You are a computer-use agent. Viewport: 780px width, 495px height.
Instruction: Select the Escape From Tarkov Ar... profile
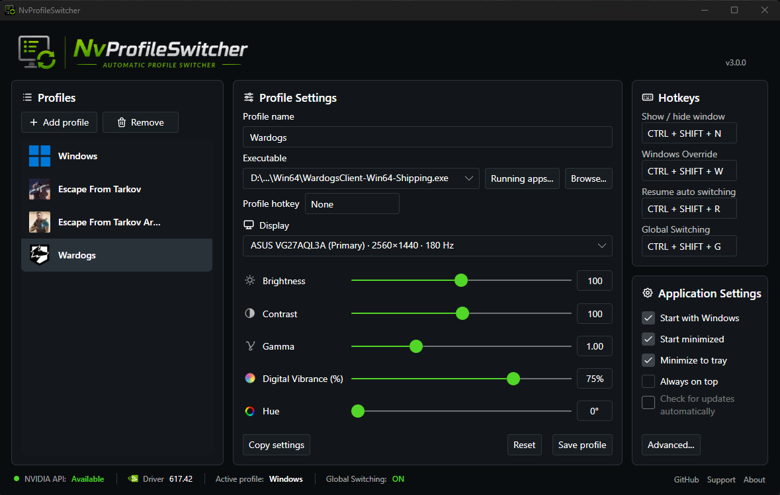(117, 222)
